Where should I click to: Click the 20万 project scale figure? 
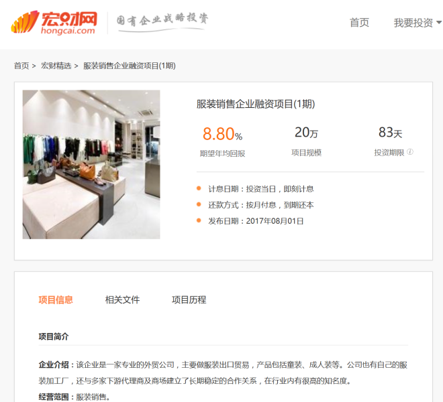(x=307, y=132)
